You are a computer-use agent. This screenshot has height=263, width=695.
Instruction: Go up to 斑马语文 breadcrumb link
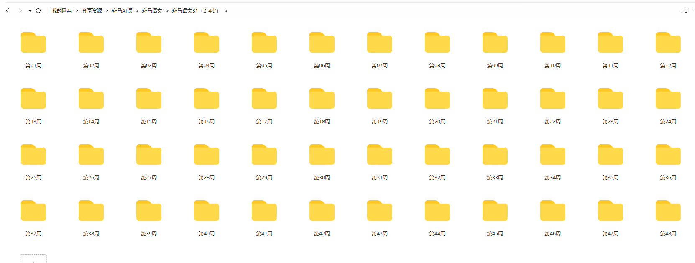click(x=152, y=11)
